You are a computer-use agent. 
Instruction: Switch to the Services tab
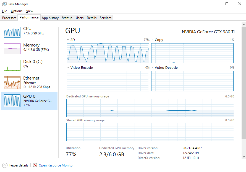tap(106, 18)
